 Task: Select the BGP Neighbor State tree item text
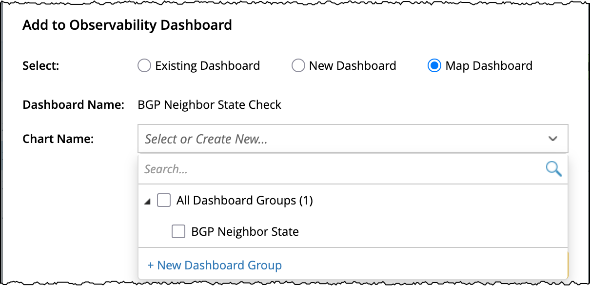[245, 232]
